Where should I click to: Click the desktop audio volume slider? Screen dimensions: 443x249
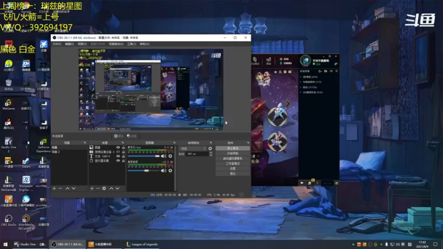[x=143, y=170]
